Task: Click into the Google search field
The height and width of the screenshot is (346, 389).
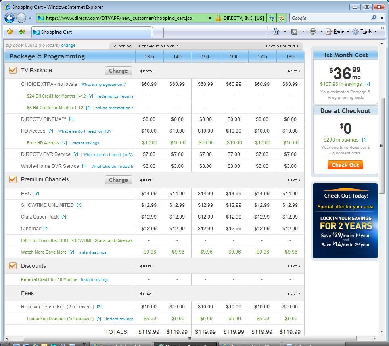Action: [x=330, y=18]
